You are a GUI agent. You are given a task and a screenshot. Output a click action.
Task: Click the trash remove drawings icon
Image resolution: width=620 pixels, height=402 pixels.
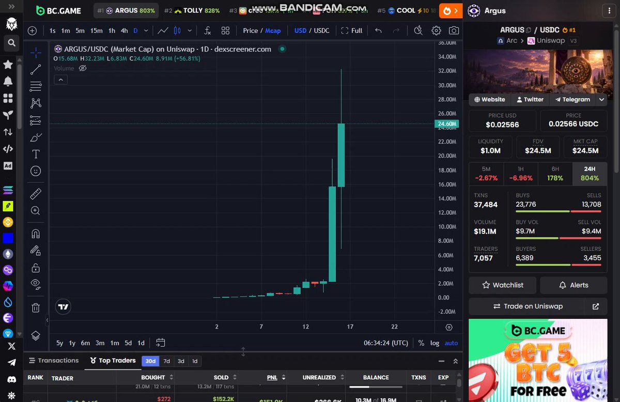pos(36,308)
